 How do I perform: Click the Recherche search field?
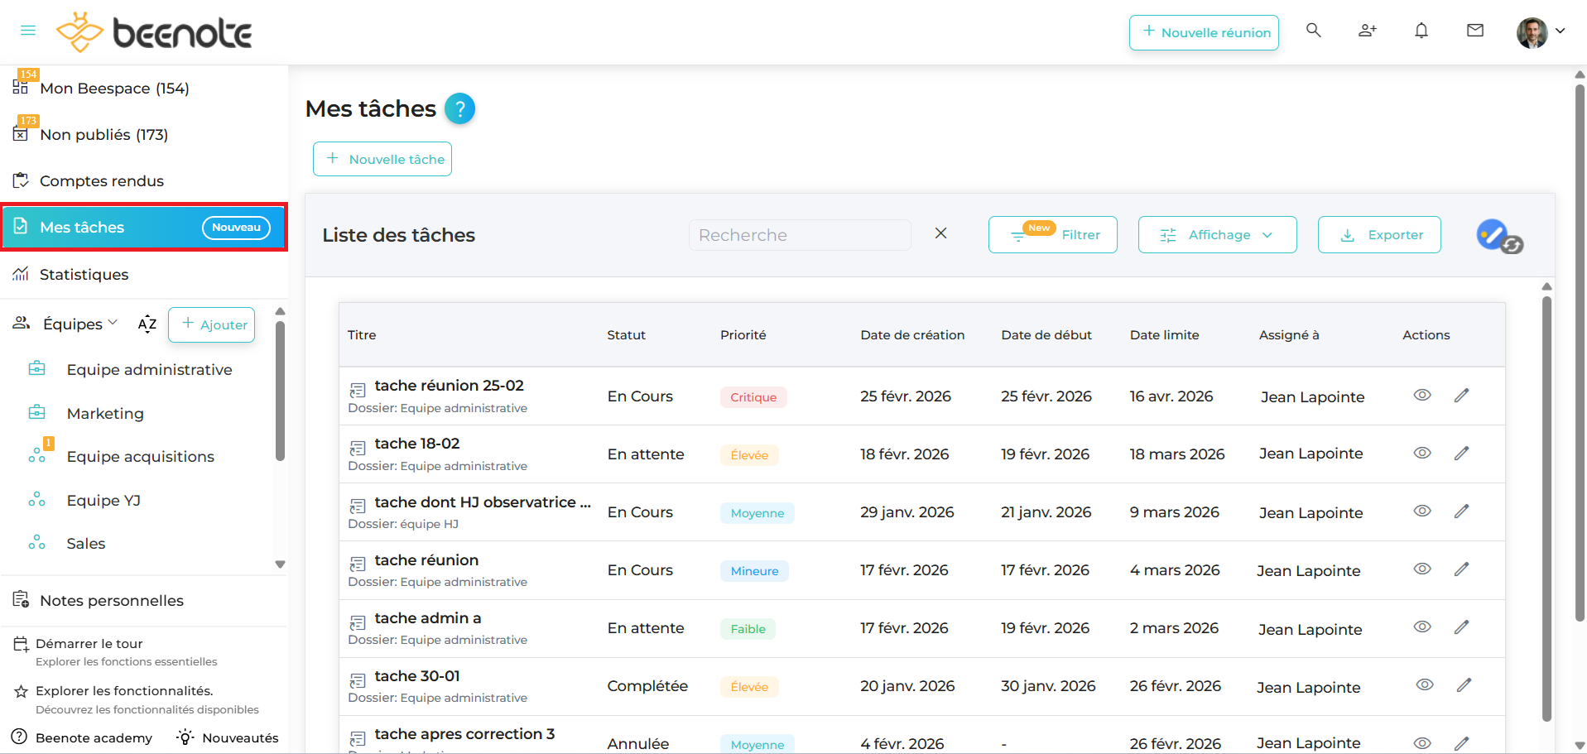point(799,235)
